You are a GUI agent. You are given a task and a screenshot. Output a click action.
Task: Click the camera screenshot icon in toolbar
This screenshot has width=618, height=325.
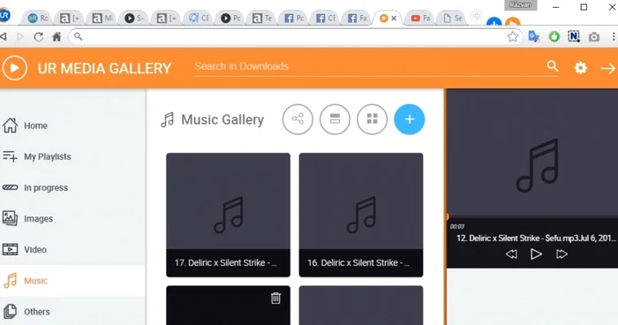(x=594, y=37)
